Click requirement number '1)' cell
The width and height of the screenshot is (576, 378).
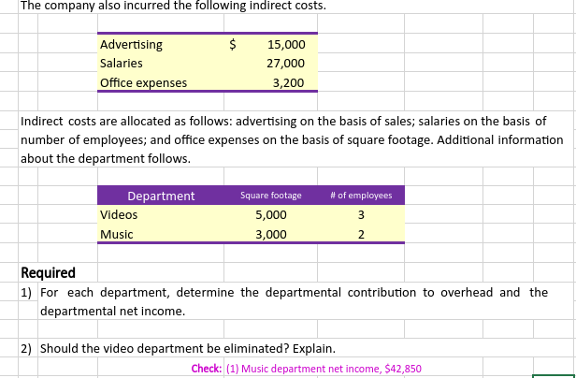tap(28, 292)
